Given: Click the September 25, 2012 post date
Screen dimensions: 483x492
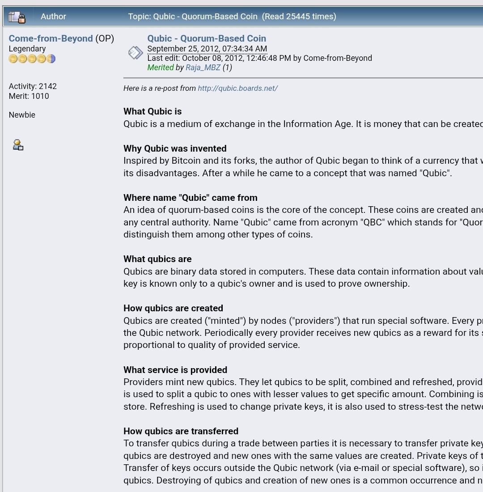Looking at the screenshot, I should click(207, 49).
